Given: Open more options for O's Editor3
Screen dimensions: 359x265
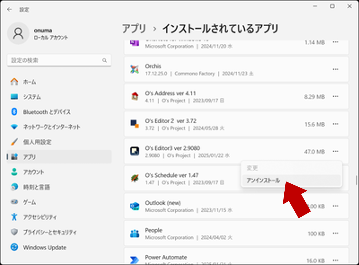Looking at the screenshot, I should point(336,151).
